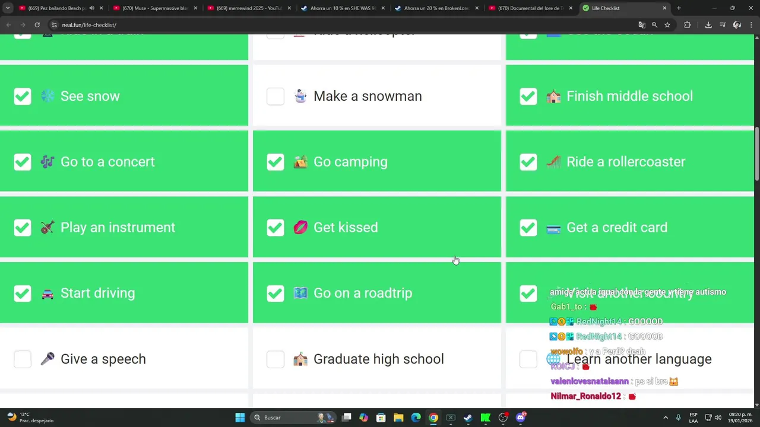Click the Learn another language text
Screen dimensions: 760x427
coord(639,359)
